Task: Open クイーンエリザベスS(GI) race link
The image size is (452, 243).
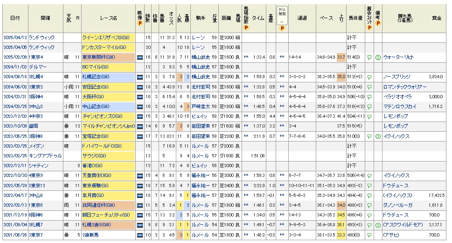Action: pos(106,38)
